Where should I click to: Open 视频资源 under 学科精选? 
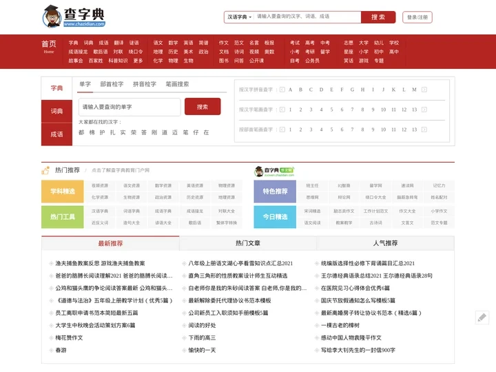click(100, 186)
